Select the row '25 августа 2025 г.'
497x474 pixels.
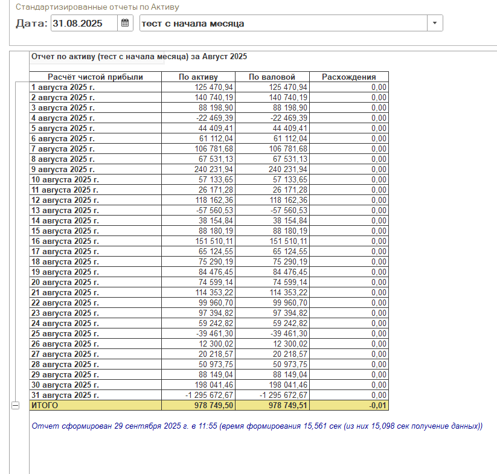click(x=209, y=334)
